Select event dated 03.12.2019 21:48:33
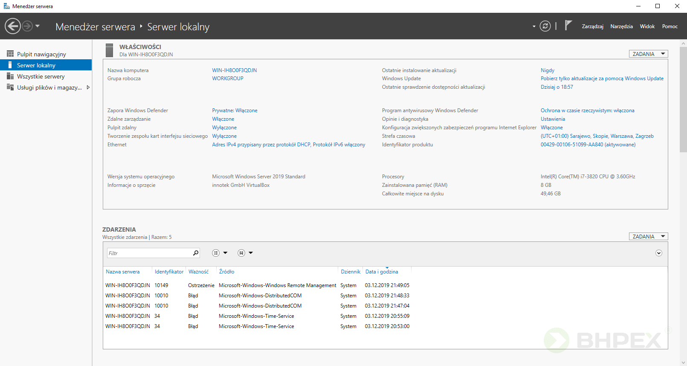 pyautogui.click(x=385, y=296)
